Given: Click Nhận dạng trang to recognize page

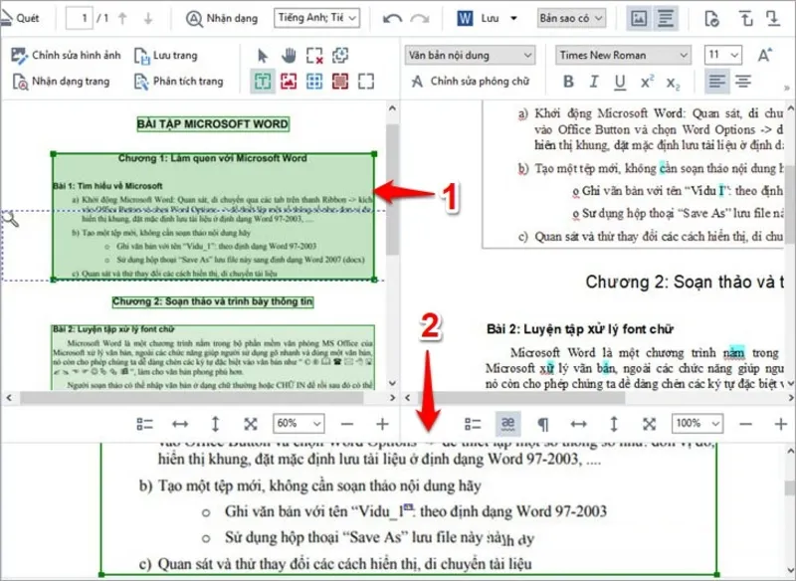Looking at the screenshot, I should 61,82.
